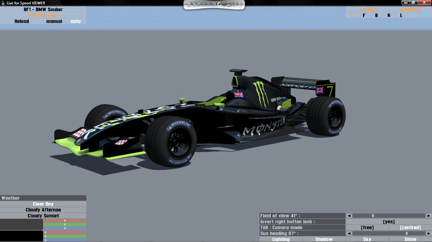
Task: Select the orange P button
Action: (x=352, y=15)
